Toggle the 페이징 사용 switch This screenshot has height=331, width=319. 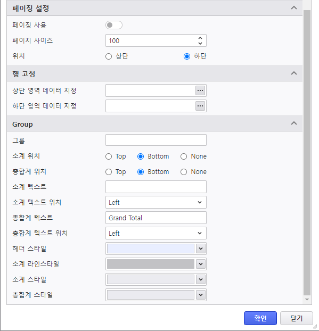[x=114, y=25]
